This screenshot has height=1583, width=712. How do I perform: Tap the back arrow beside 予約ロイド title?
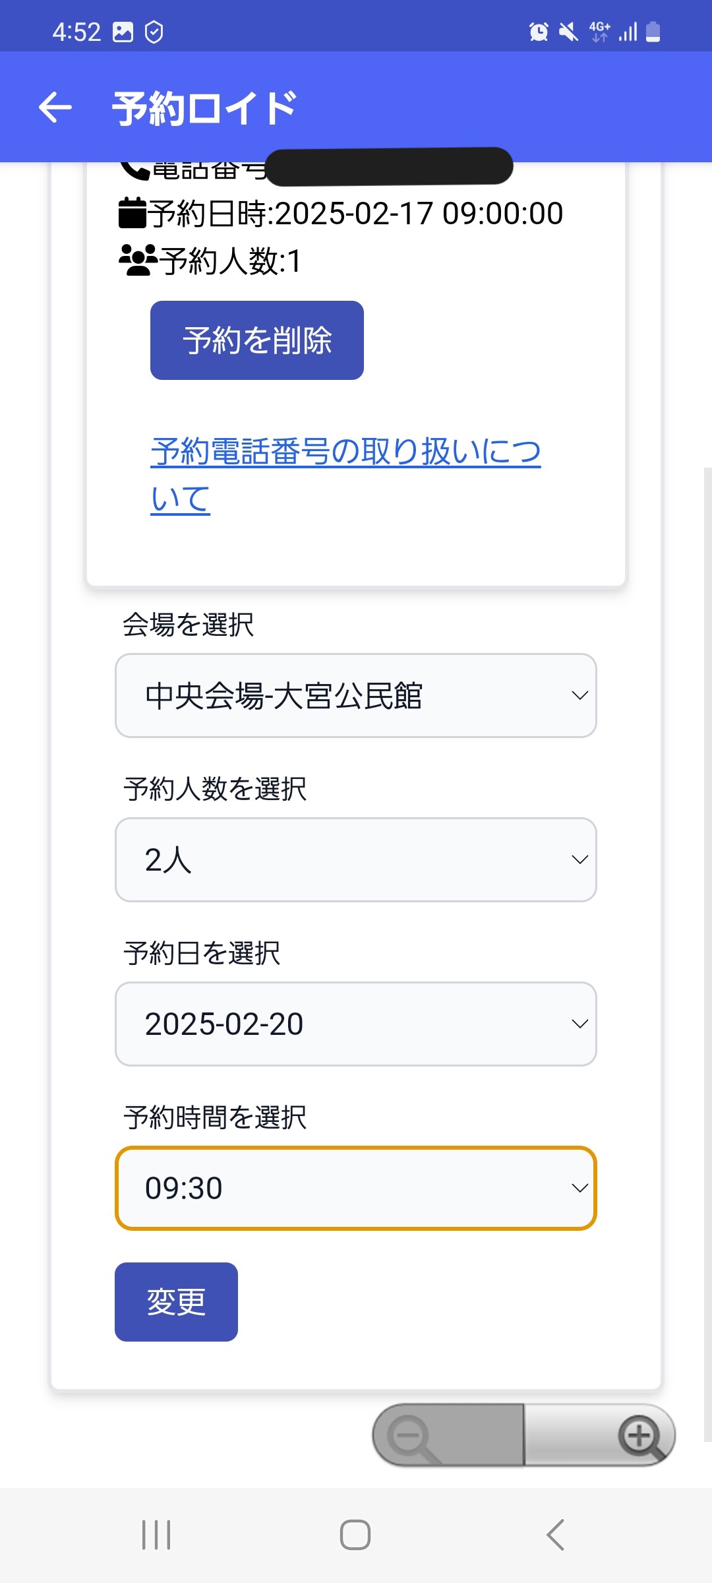(54, 108)
